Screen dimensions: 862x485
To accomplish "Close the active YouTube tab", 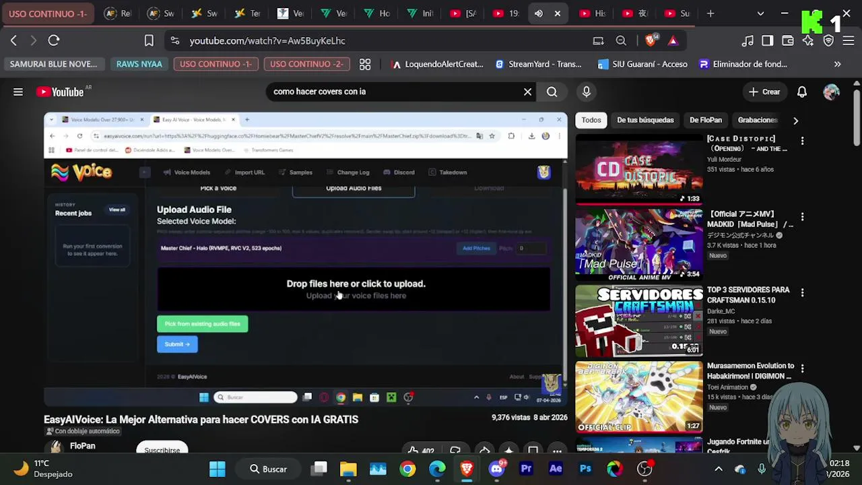I will [x=558, y=13].
